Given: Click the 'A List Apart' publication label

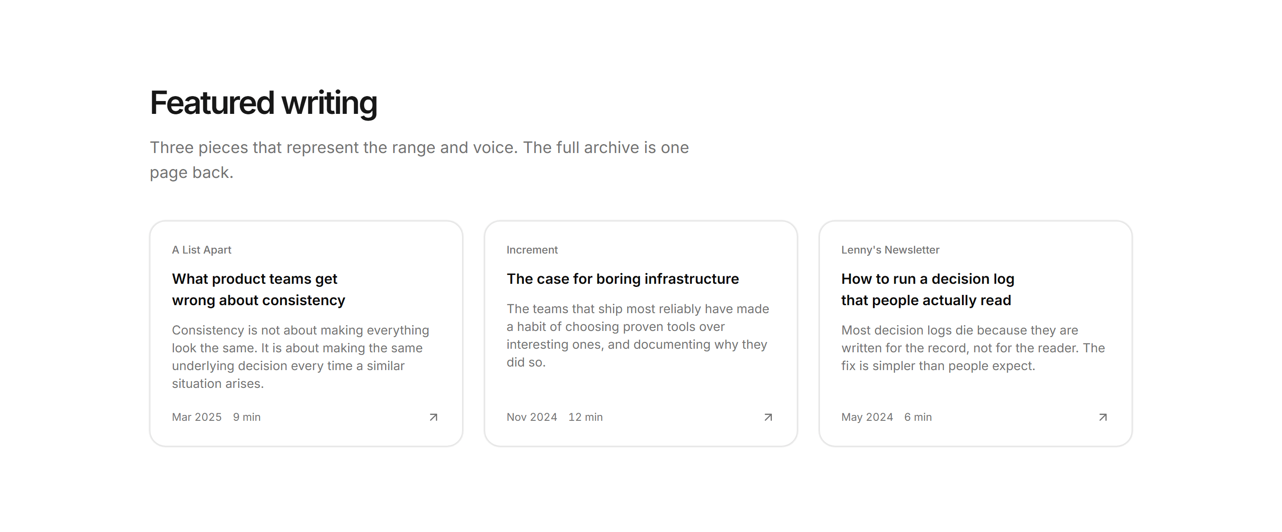Looking at the screenshot, I should (x=202, y=250).
